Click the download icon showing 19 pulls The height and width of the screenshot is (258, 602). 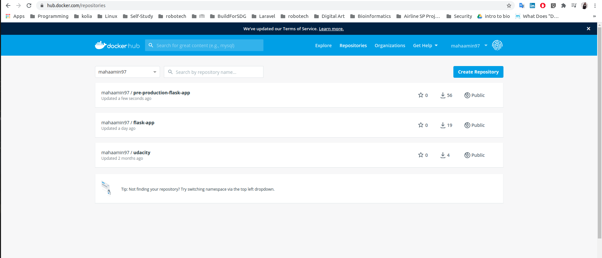point(443,125)
